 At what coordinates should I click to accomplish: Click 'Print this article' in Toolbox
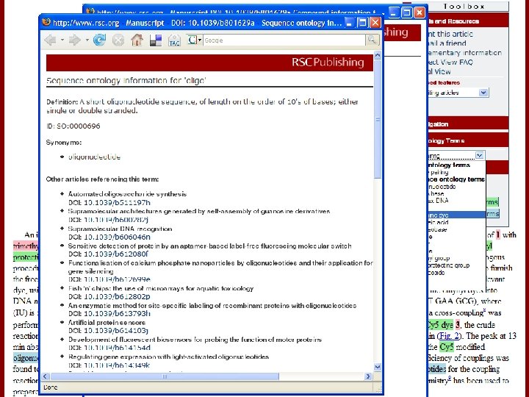click(450, 34)
